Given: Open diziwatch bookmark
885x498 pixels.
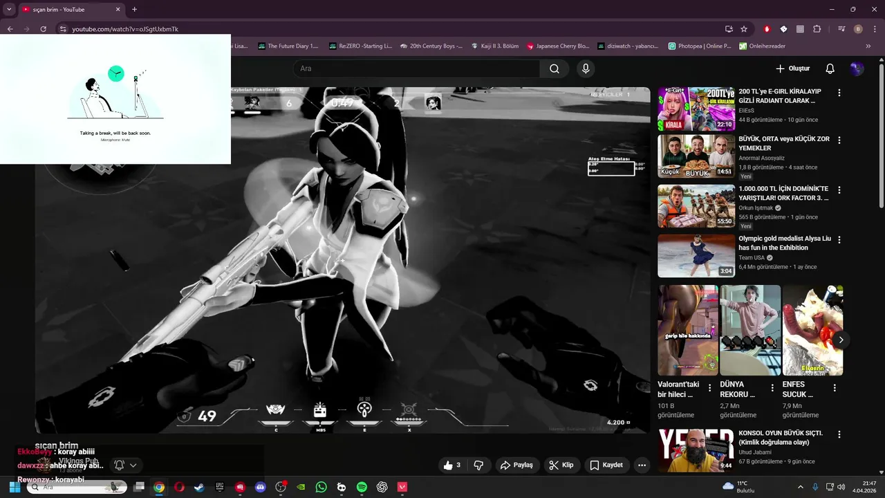Looking at the screenshot, I should tap(628, 46).
